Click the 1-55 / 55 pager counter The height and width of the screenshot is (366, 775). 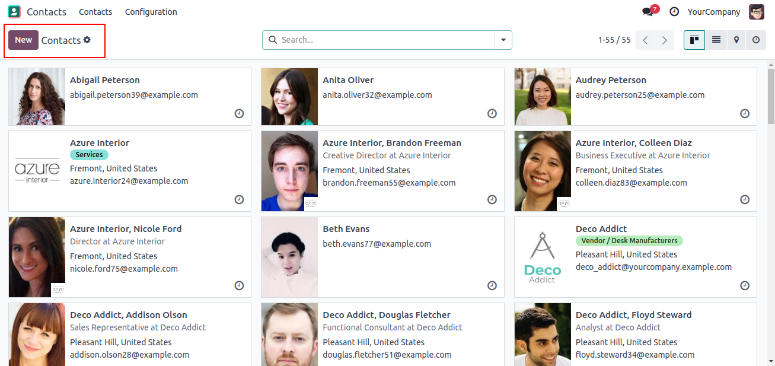tap(614, 40)
